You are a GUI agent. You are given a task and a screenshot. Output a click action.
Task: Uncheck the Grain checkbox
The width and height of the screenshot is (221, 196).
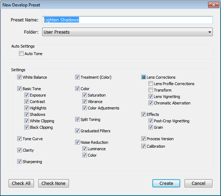point(151,127)
